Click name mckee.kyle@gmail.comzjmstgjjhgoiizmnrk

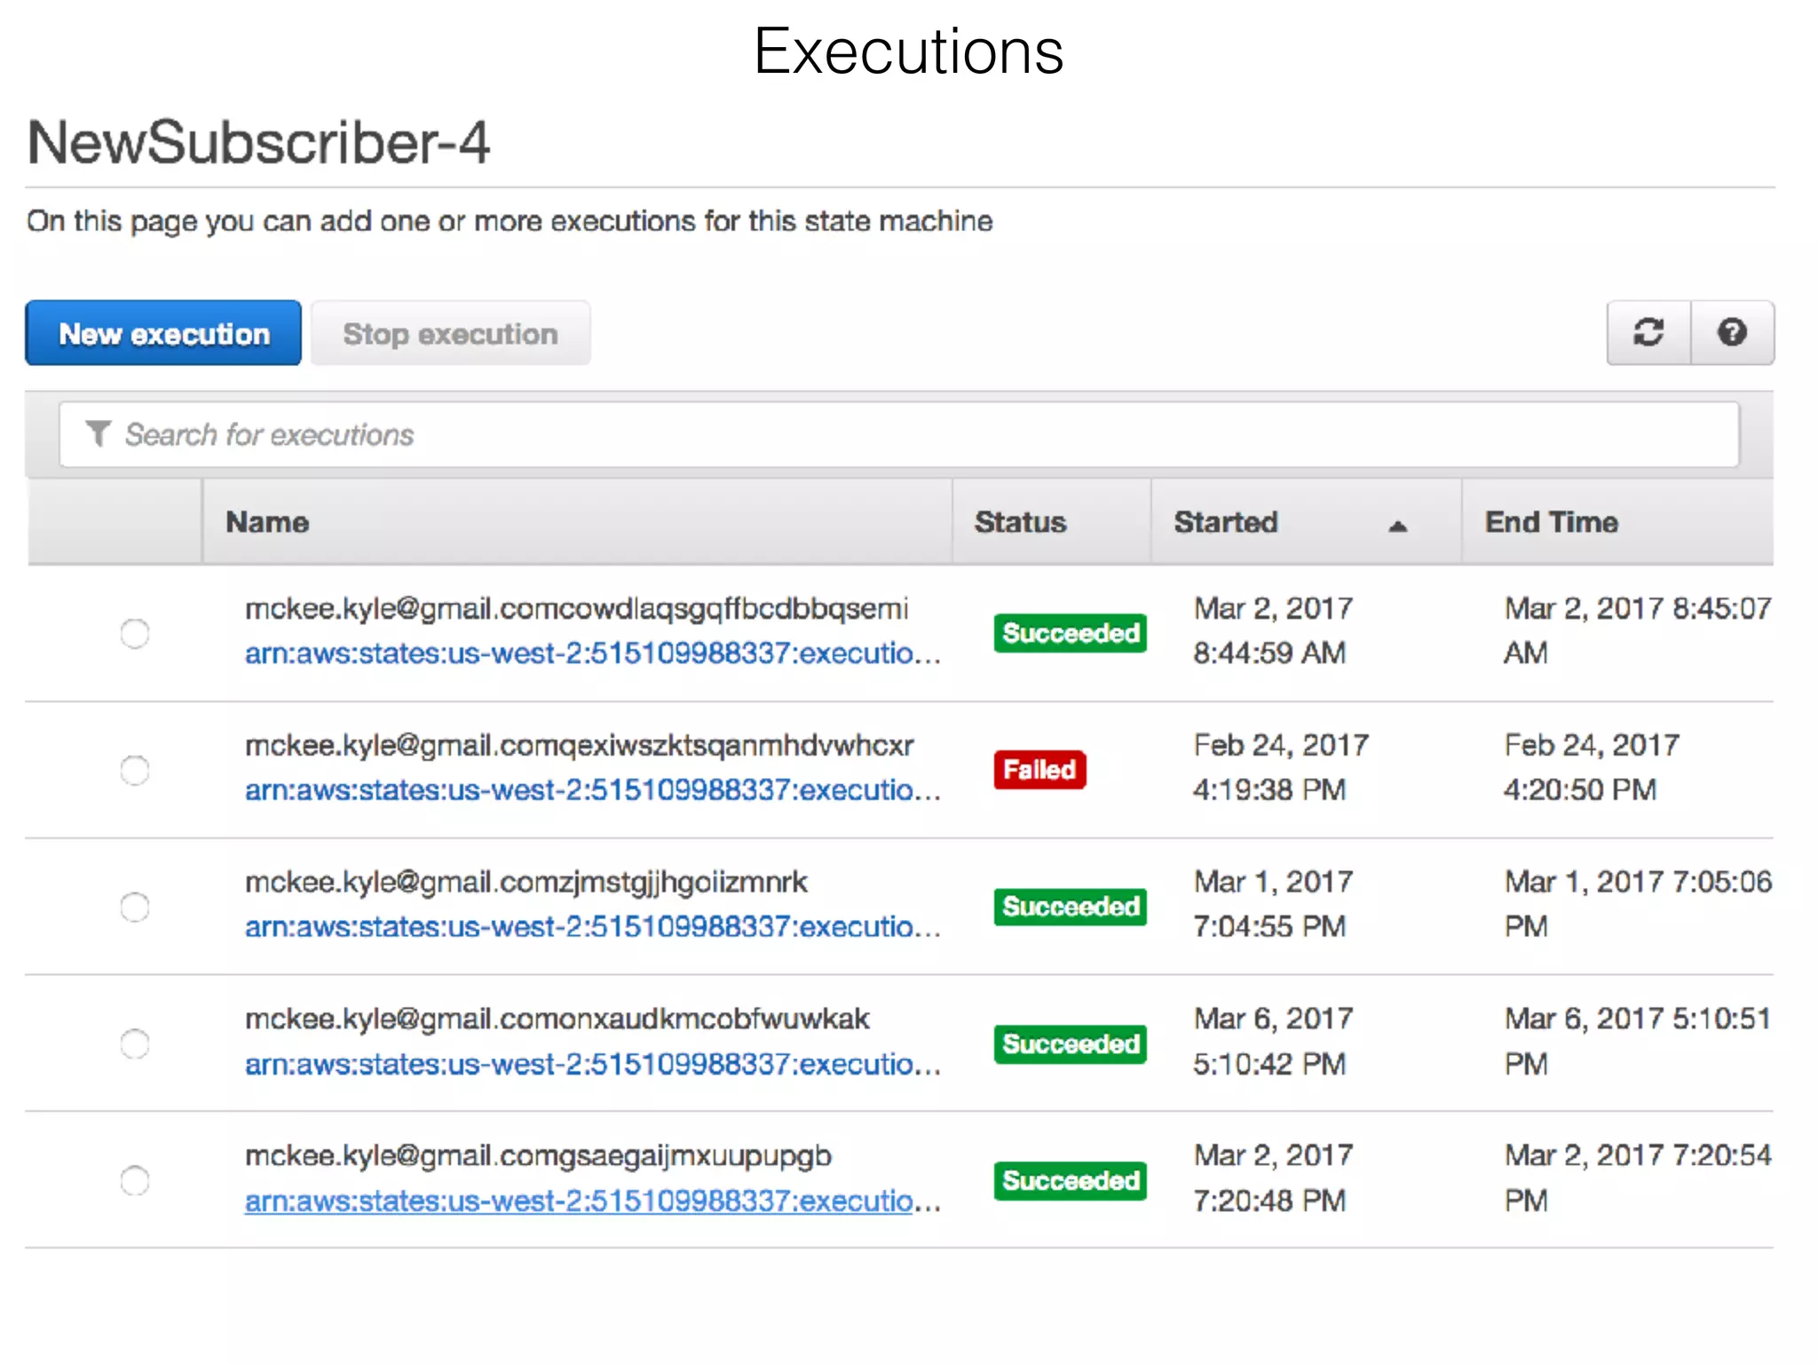pos(526,883)
